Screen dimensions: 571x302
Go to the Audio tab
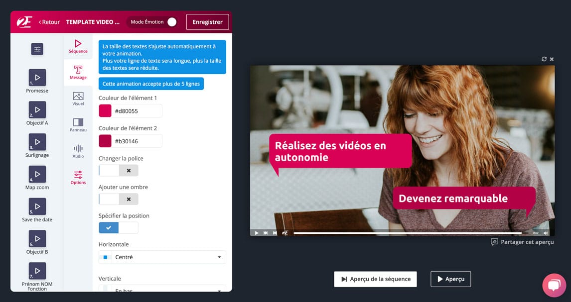coord(78,151)
